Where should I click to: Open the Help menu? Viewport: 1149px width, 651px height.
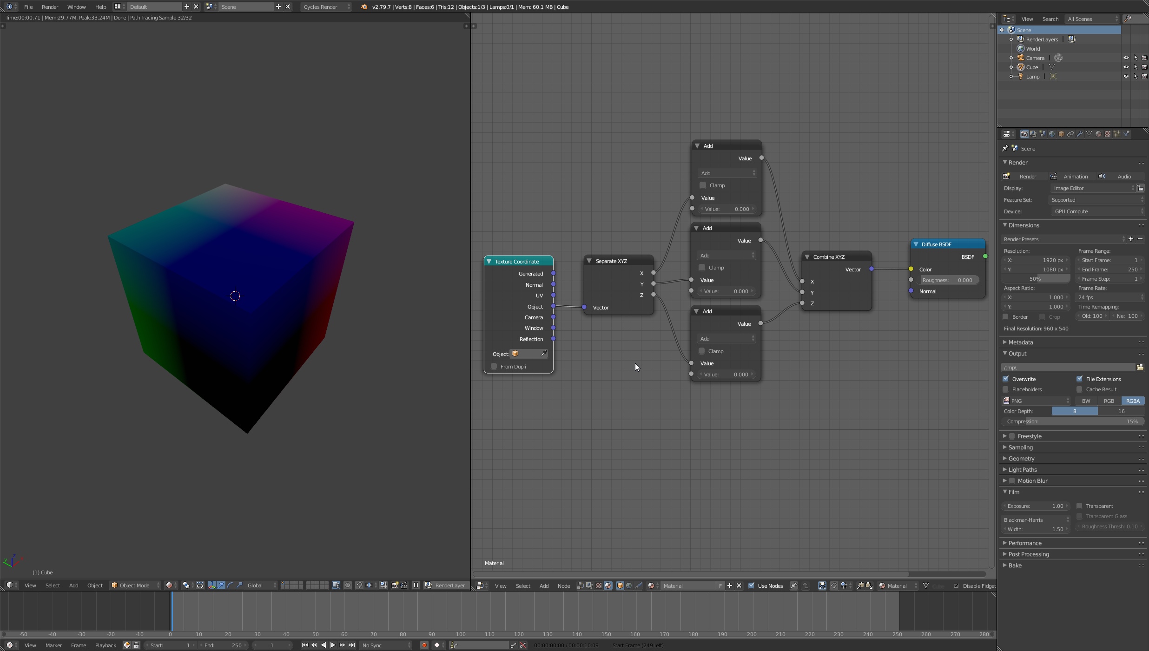100,7
